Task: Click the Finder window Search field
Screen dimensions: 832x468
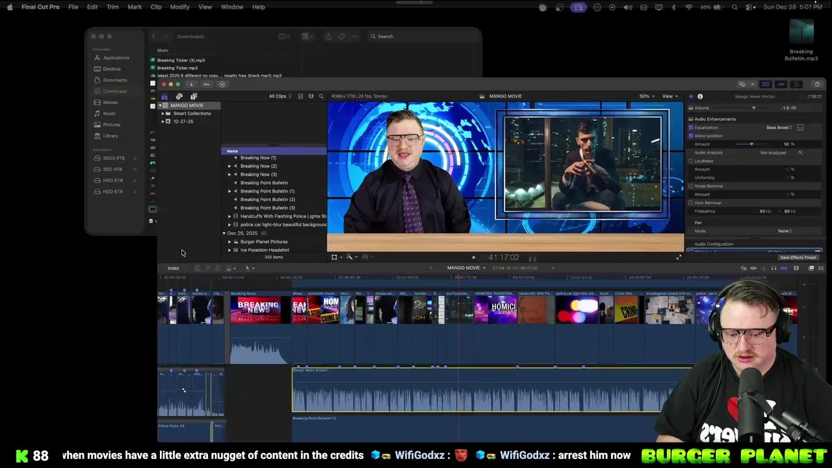Action: (422, 36)
